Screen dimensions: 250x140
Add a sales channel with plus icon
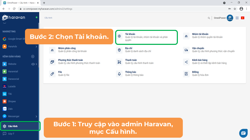tap(33, 56)
